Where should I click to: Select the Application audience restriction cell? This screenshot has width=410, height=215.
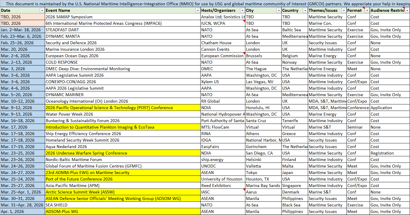[x=389, y=108]
